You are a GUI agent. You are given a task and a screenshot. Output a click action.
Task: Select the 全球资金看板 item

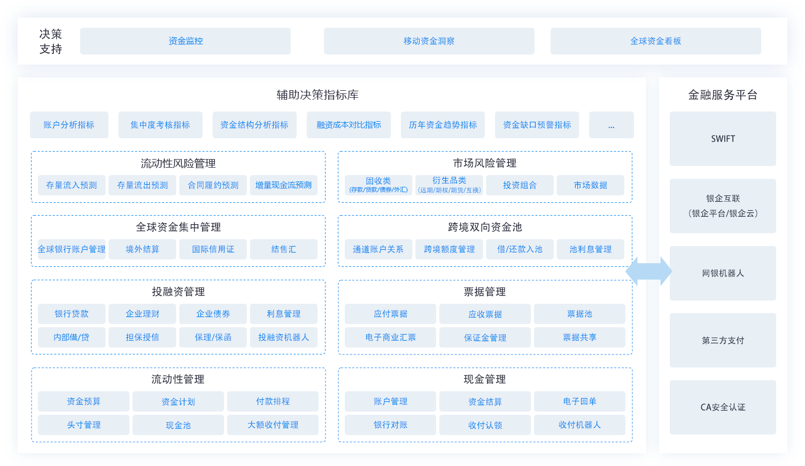pos(655,41)
